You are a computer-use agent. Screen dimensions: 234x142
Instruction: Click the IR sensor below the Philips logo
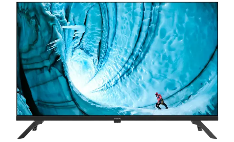click(x=117, y=122)
